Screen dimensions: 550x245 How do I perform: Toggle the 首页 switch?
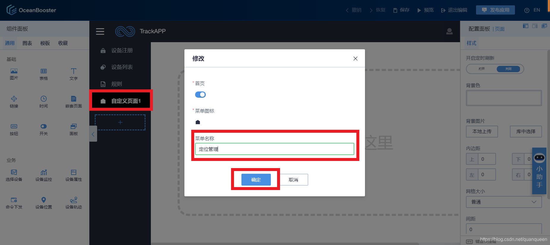pyautogui.click(x=200, y=94)
